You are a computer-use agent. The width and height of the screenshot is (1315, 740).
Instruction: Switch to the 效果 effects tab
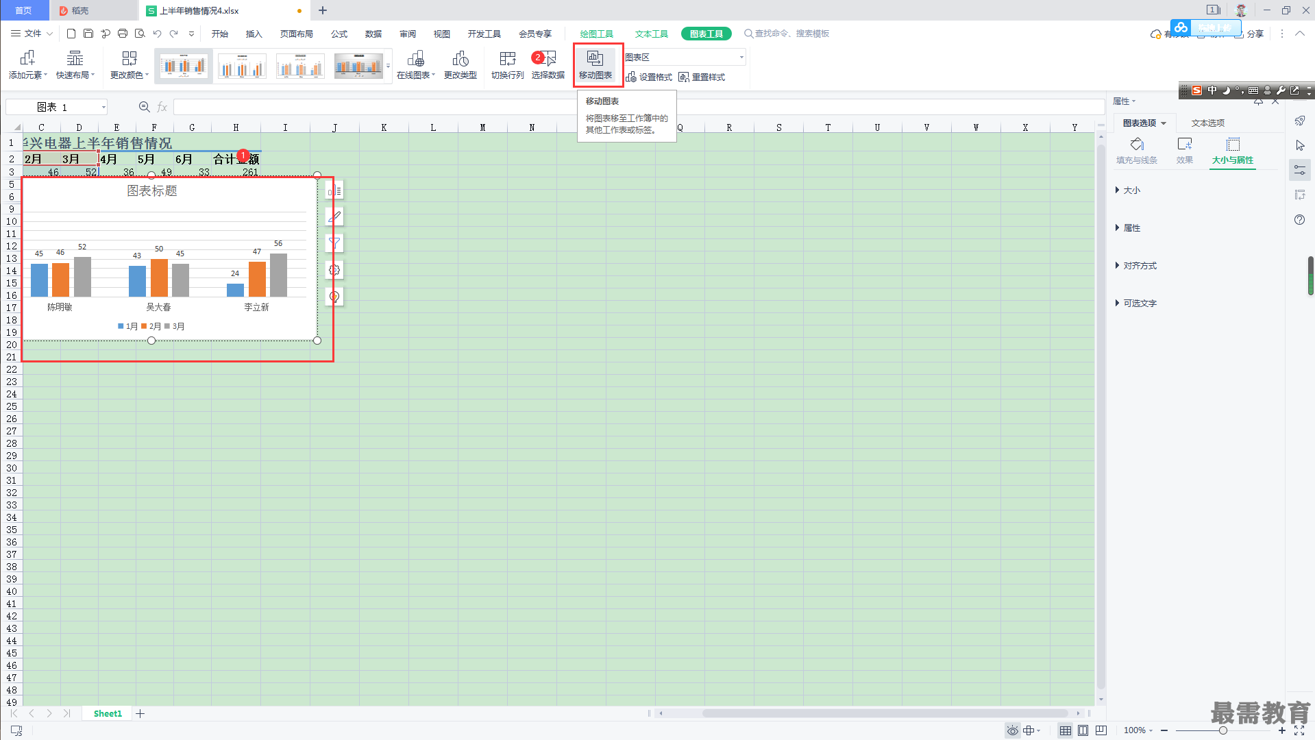pyautogui.click(x=1185, y=150)
